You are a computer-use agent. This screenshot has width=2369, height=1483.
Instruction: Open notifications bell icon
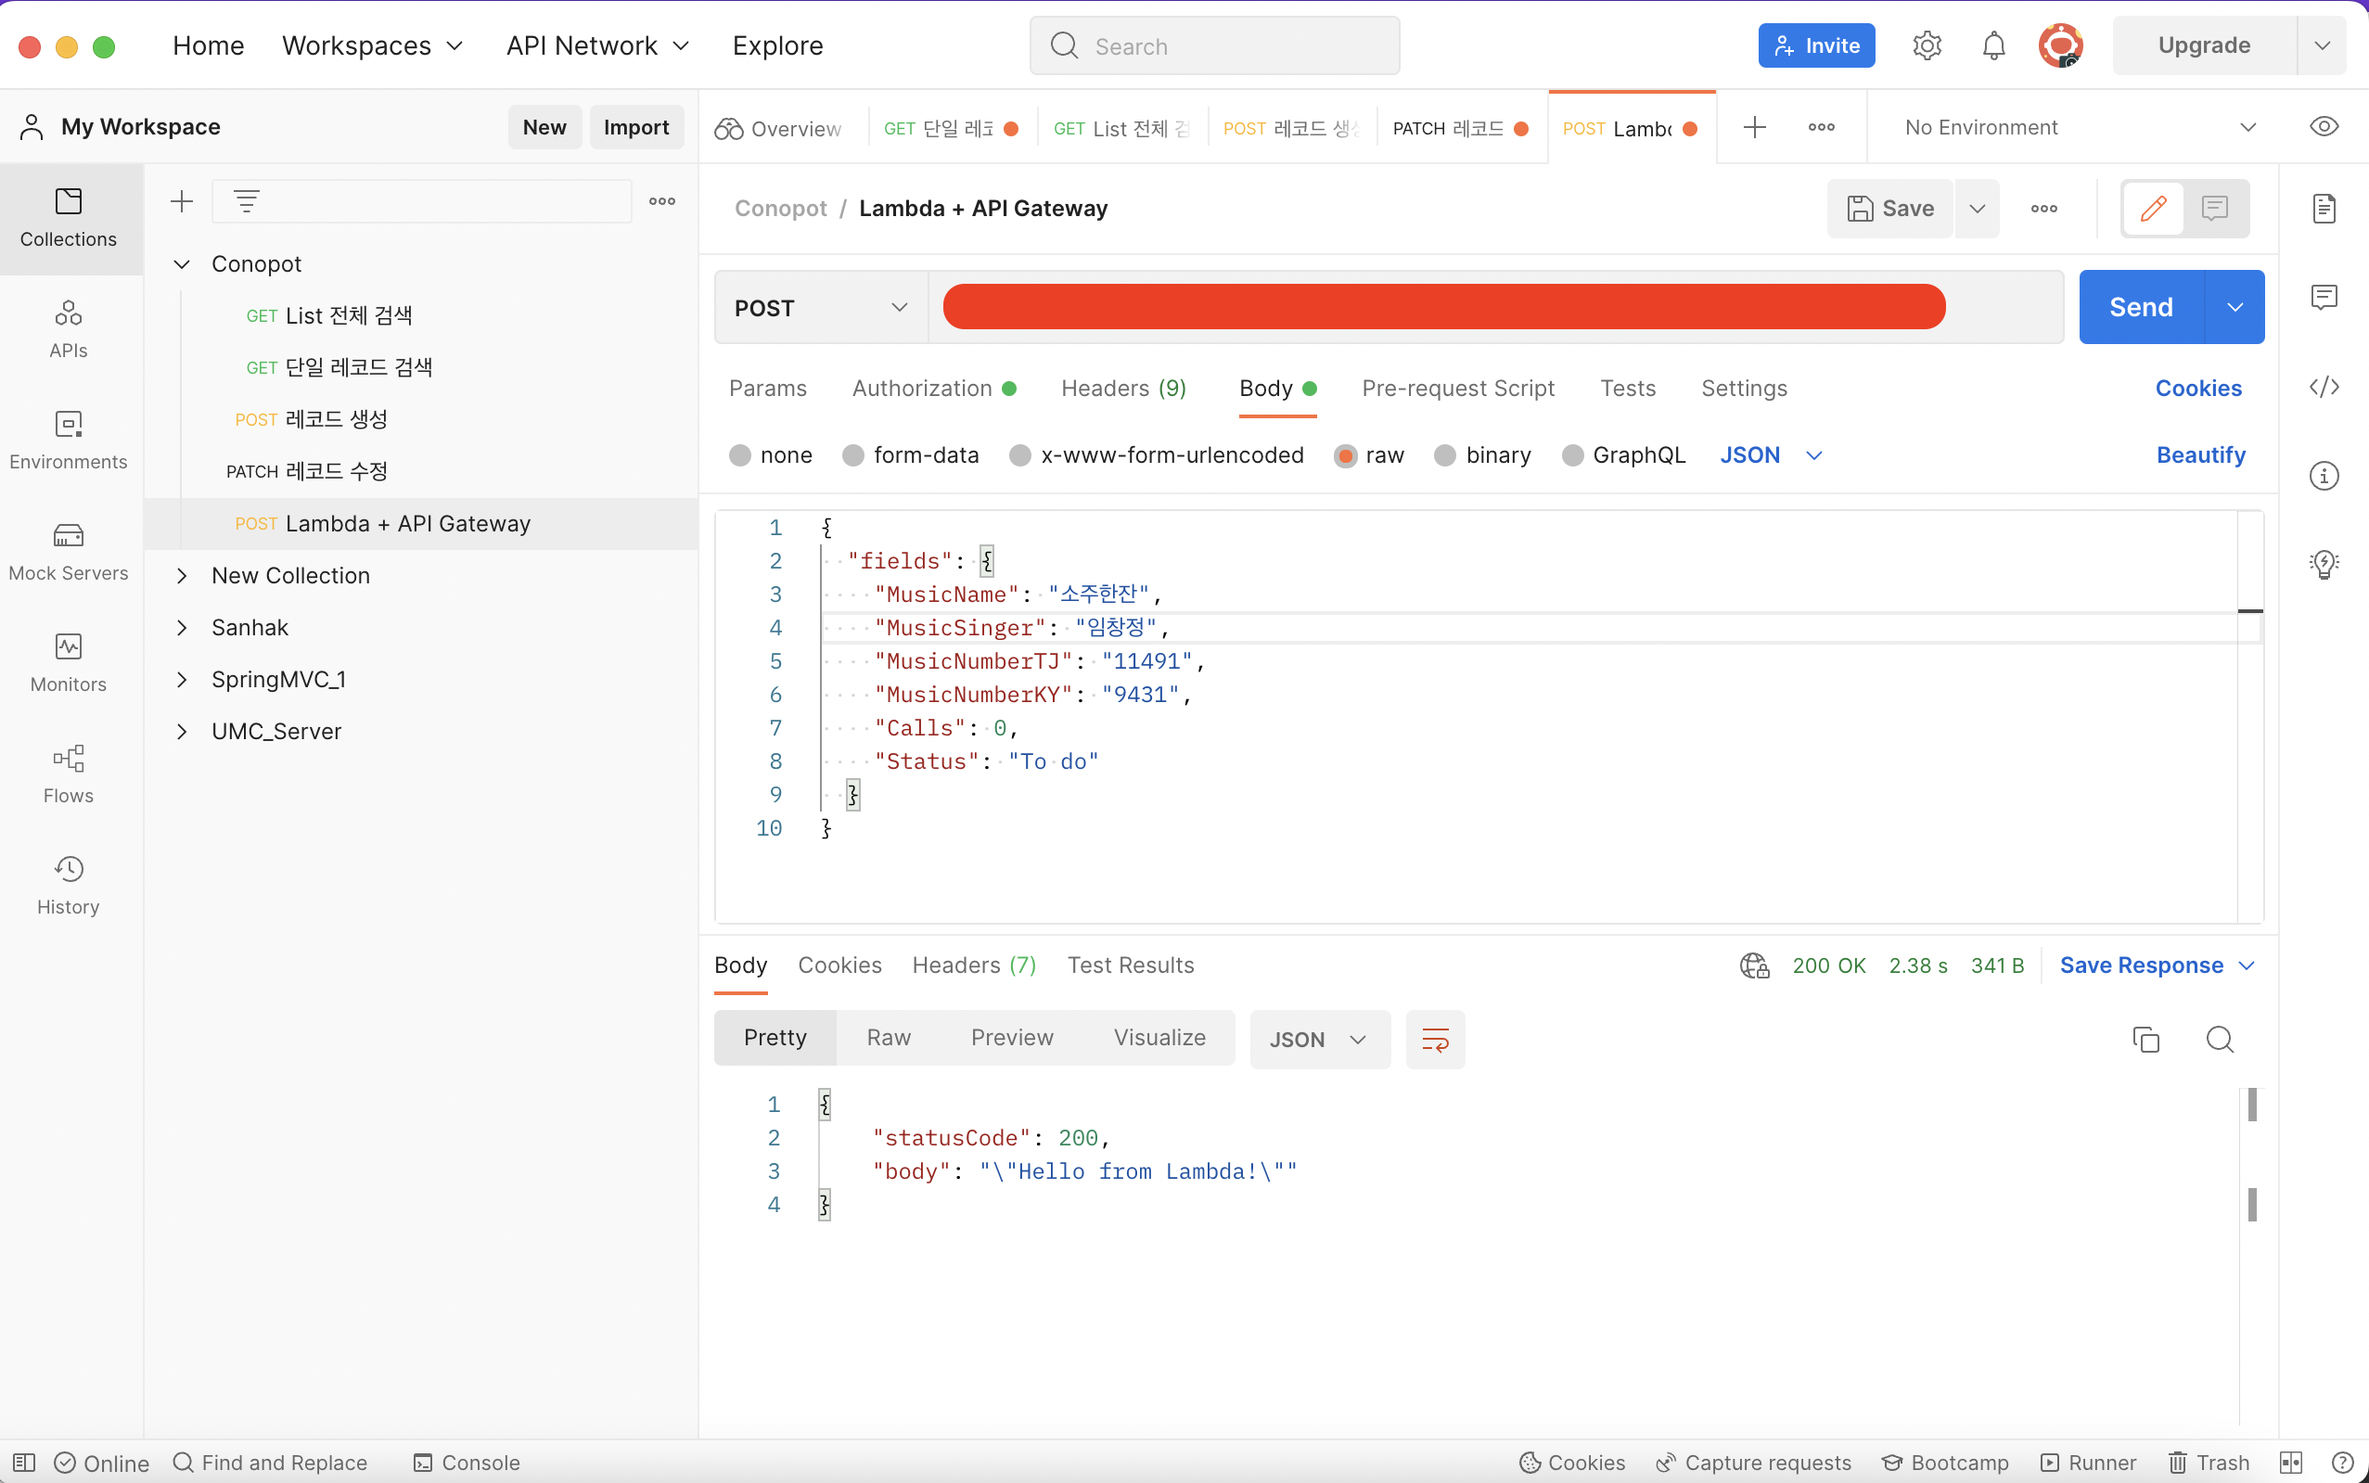click(x=1993, y=46)
